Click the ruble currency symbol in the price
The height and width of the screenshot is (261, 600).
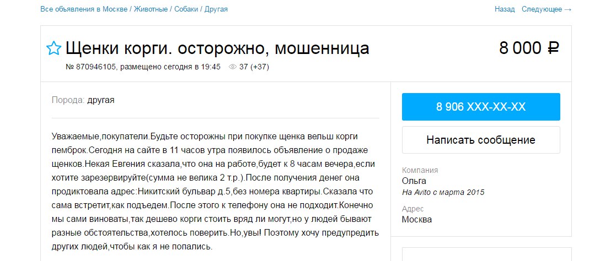coord(553,48)
